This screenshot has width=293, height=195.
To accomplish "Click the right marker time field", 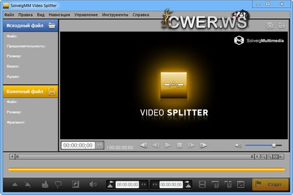I will coord(171,185).
